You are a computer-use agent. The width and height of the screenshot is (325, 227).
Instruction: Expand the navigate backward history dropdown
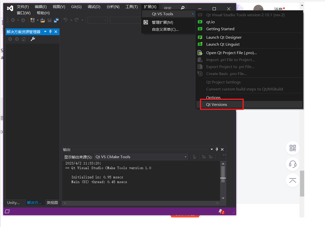click(18, 20)
